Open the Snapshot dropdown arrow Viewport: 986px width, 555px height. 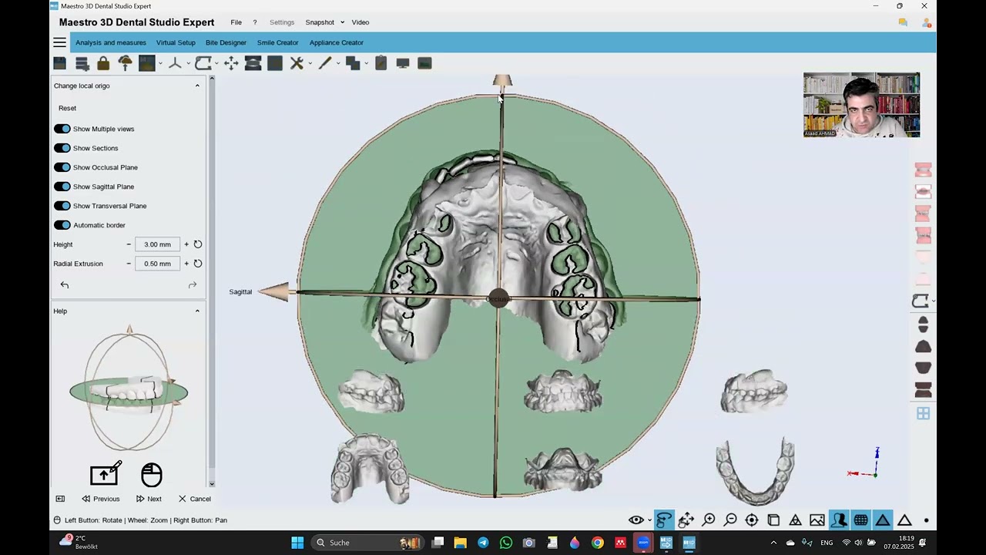pos(342,22)
